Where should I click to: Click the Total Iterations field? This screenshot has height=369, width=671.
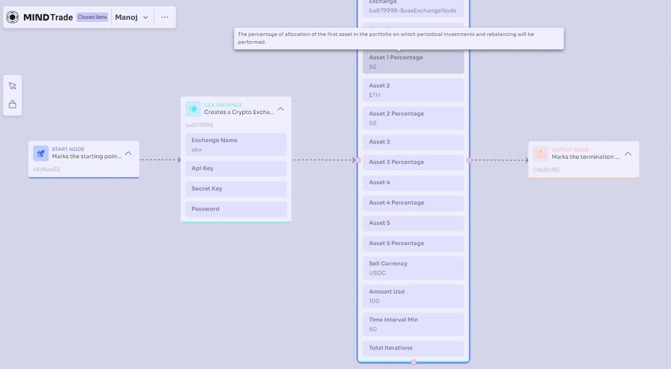tap(413, 348)
